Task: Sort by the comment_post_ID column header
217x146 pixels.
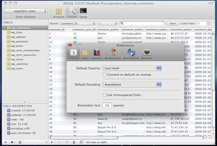Action: [84, 30]
